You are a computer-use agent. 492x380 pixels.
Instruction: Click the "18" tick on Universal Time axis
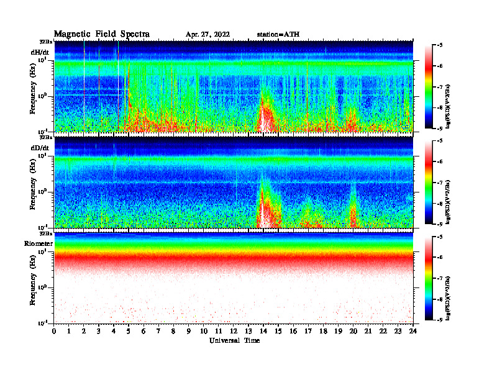(323, 331)
